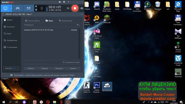Image resolution: width=185 pixels, height=104 pixels.
Task: Open Opera browser from taskbar
Action: (48, 102)
